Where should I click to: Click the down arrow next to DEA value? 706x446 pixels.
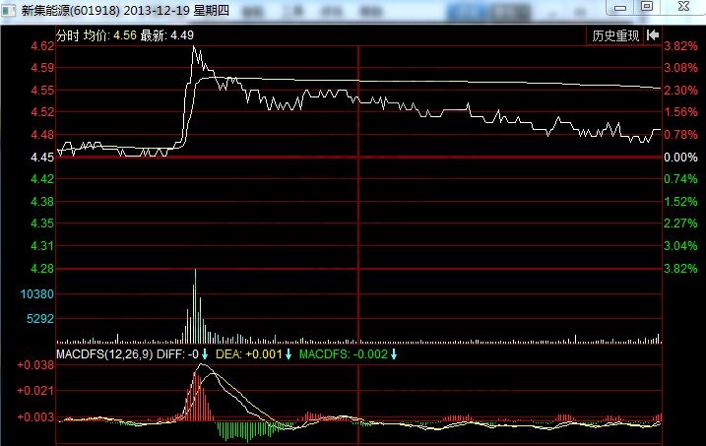(289, 354)
